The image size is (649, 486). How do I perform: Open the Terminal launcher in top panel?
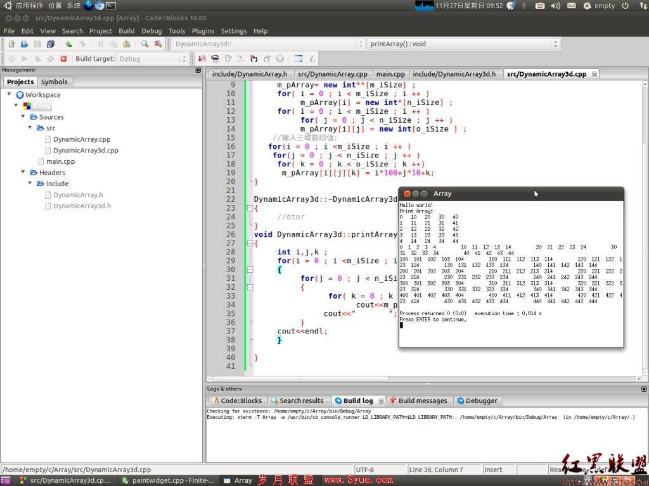[x=110, y=6]
